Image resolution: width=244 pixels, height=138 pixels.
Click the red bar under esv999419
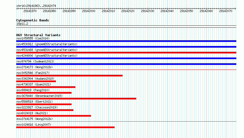point(44,93)
